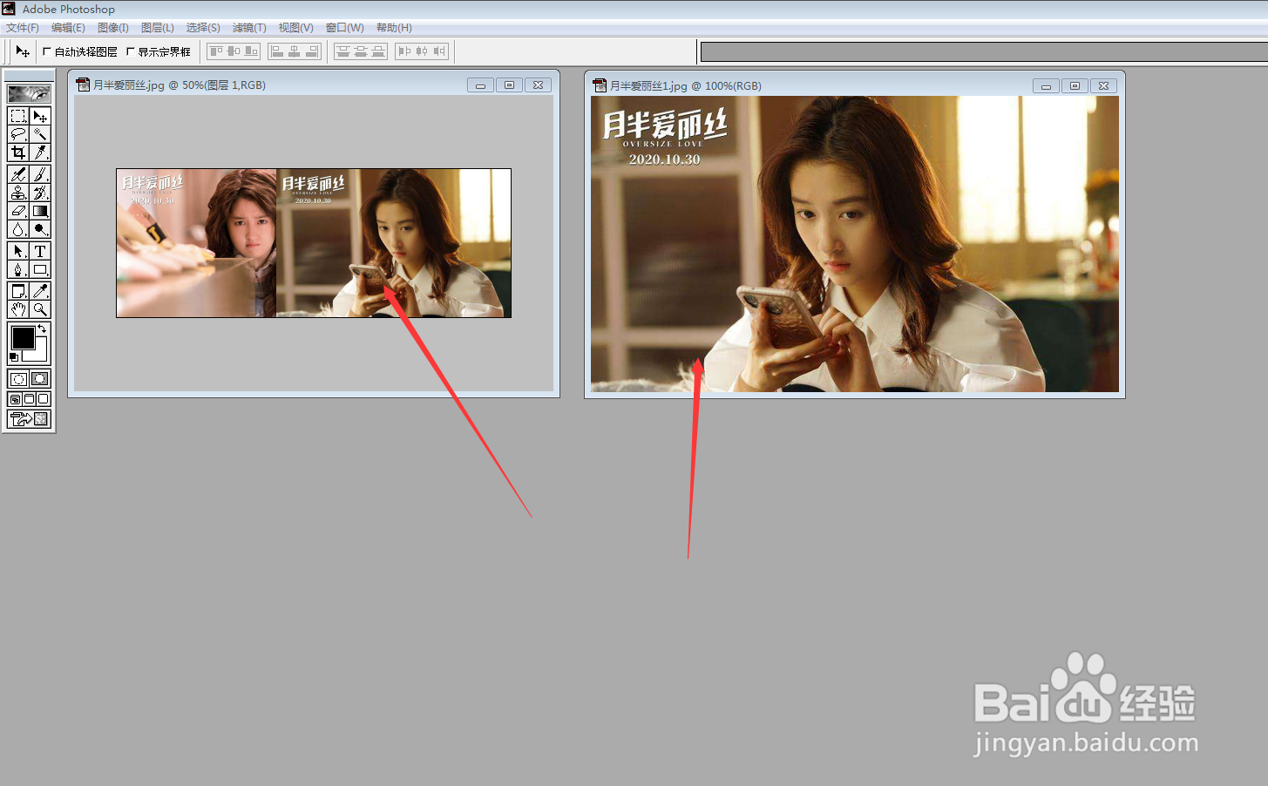The image size is (1268, 786).
Task: Click Distribute Right Edges option icon
Action: click(439, 51)
